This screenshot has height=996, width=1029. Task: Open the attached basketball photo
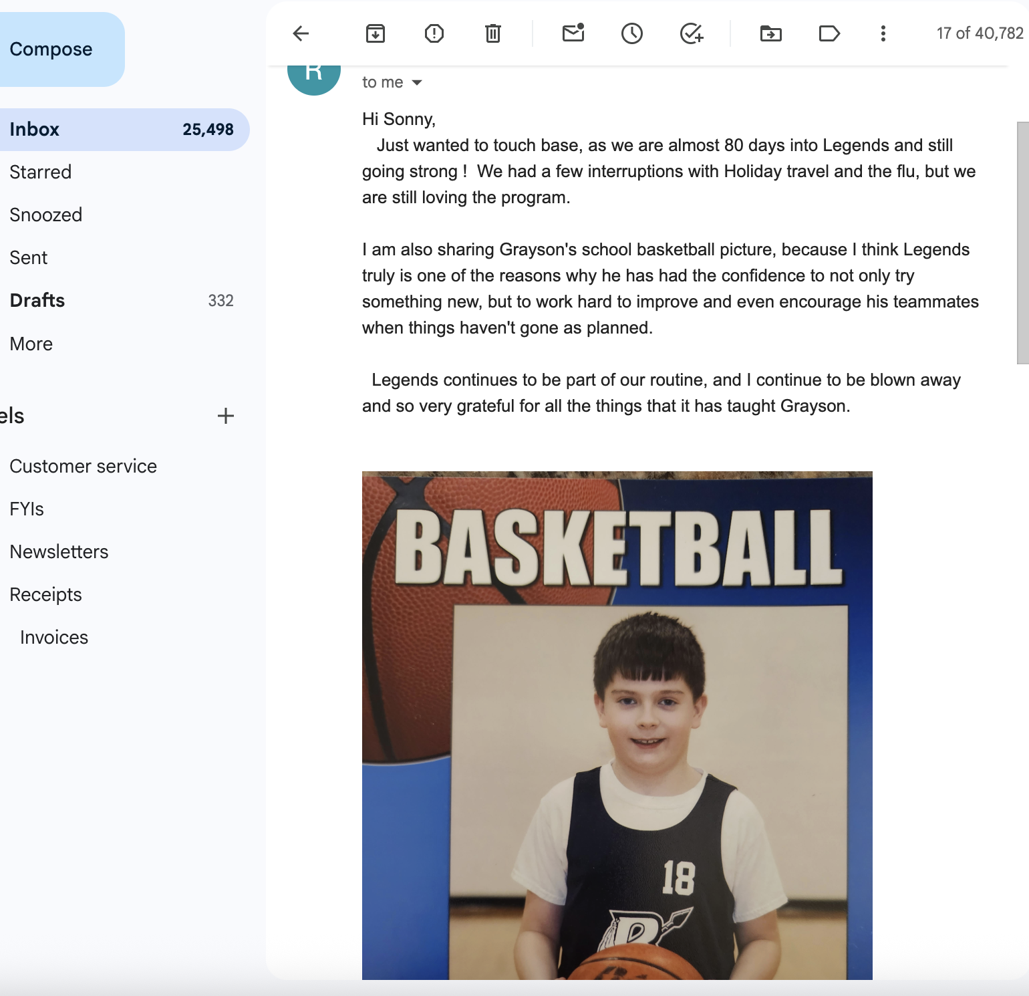pos(617,725)
